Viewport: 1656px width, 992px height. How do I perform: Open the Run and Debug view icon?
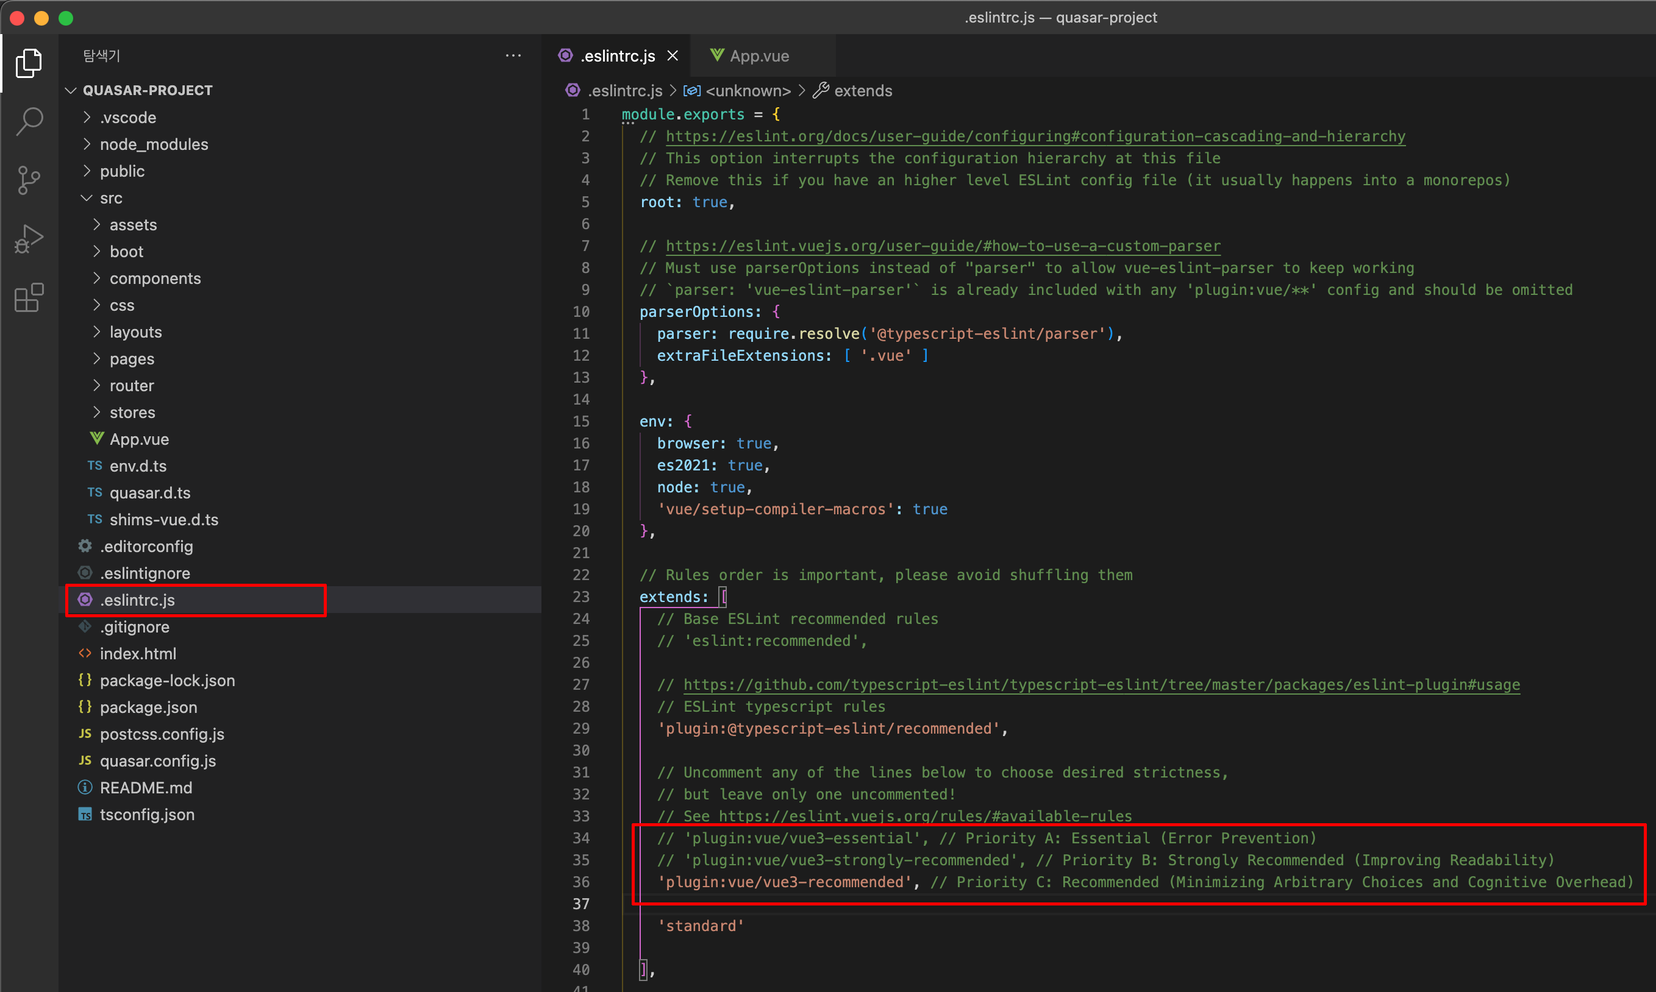coord(29,239)
